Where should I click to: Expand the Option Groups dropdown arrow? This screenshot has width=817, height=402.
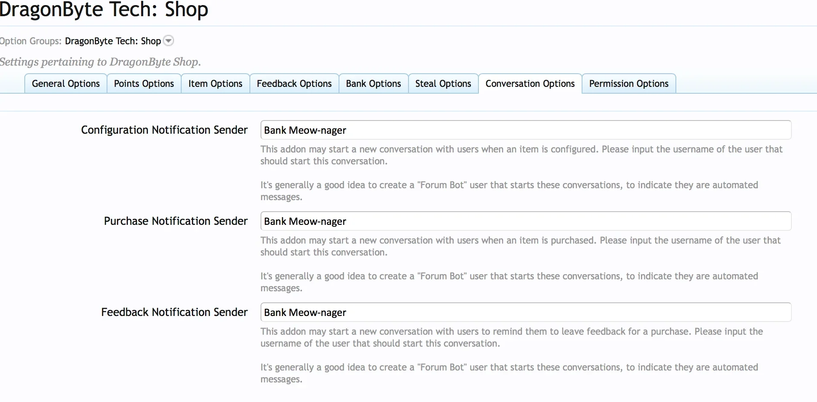click(x=169, y=41)
